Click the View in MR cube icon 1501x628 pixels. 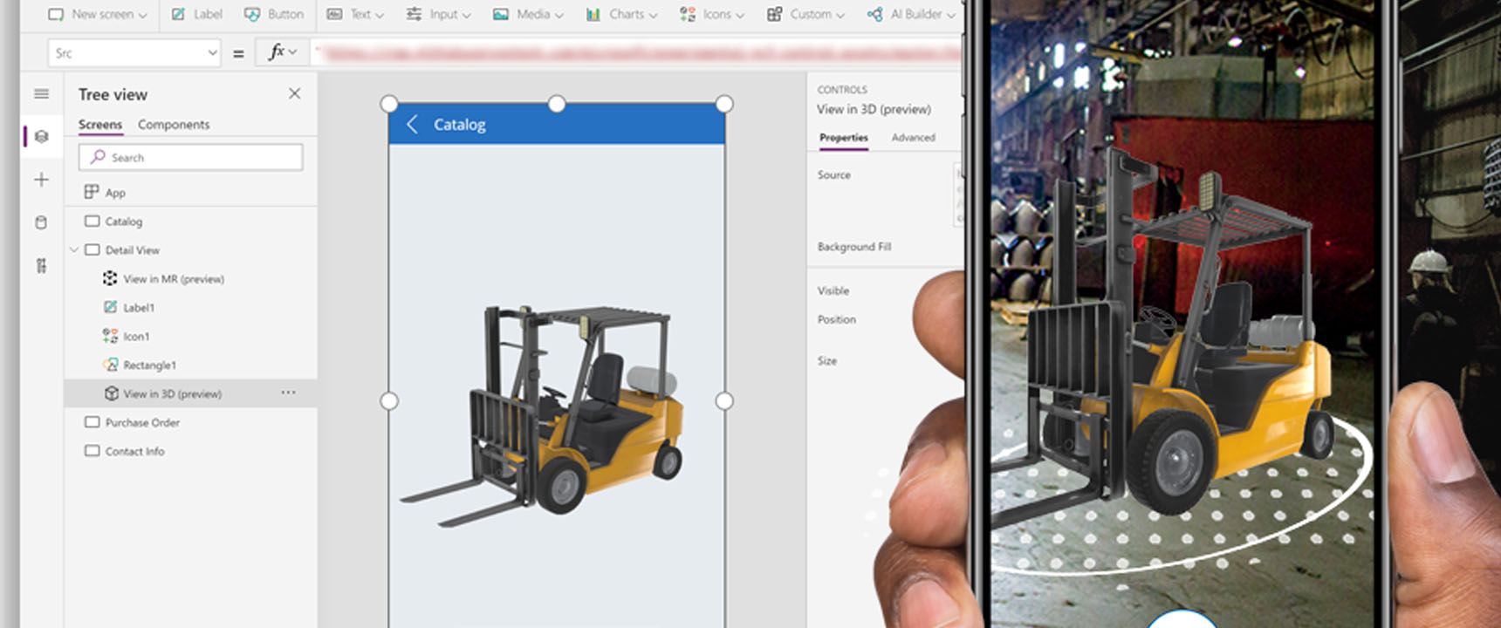110,278
